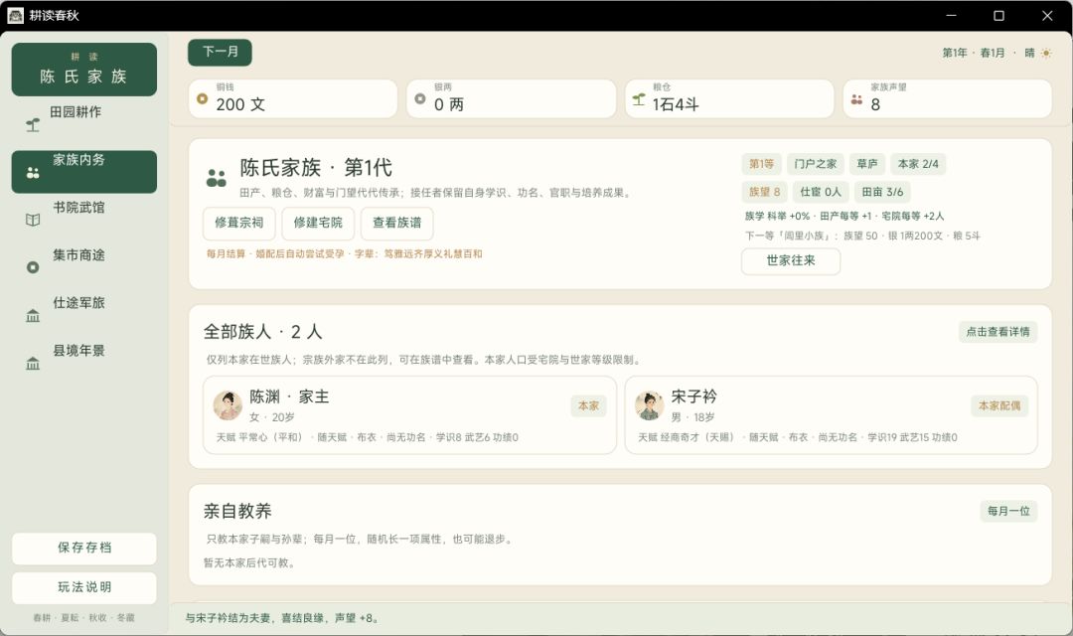Click the family icon beside 陈氏家族·第1代

click(x=217, y=178)
